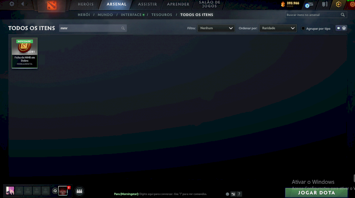Open the mail notifications envelope icon
The height and width of the screenshot is (198, 355).
[309, 4]
